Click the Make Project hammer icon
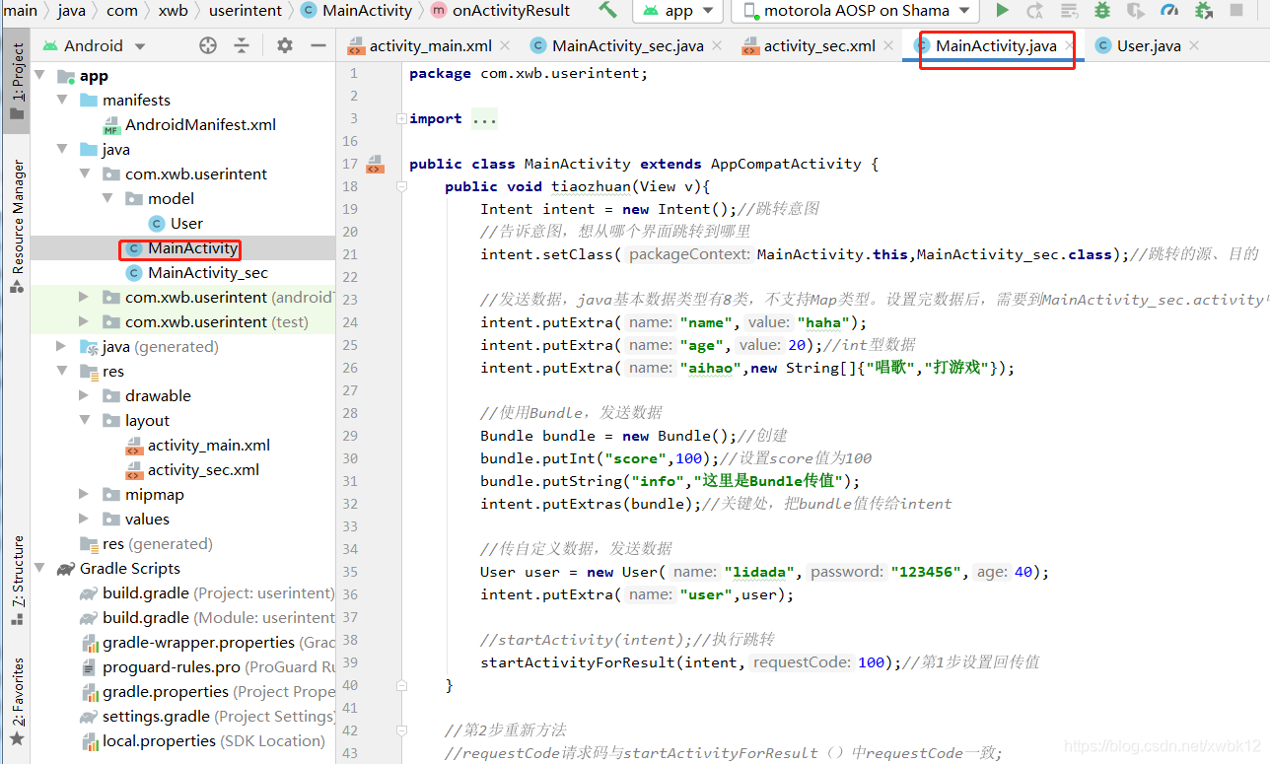 (607, 10)
